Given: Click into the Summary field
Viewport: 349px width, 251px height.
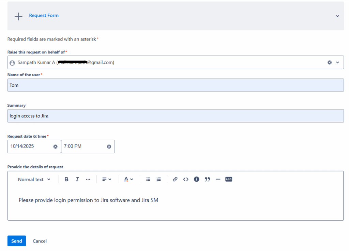Looking at the screenshot, I should coord(176,116).
